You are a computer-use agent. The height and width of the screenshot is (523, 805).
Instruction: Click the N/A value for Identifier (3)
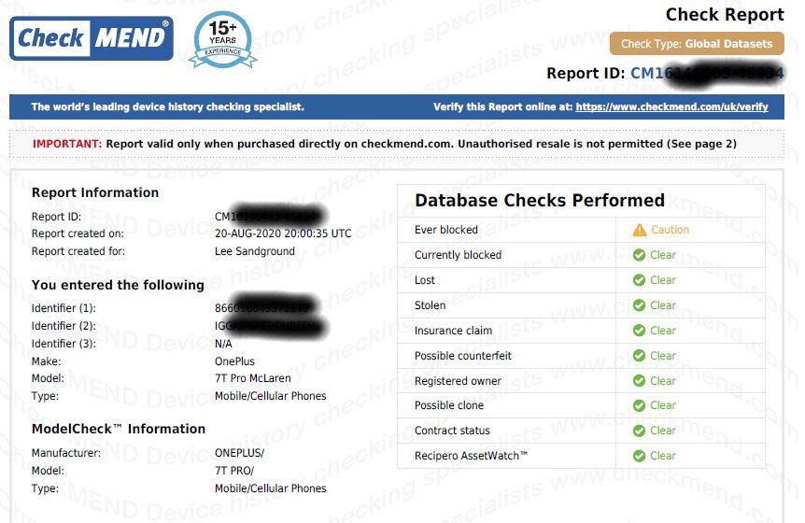(x=223, y=344)
